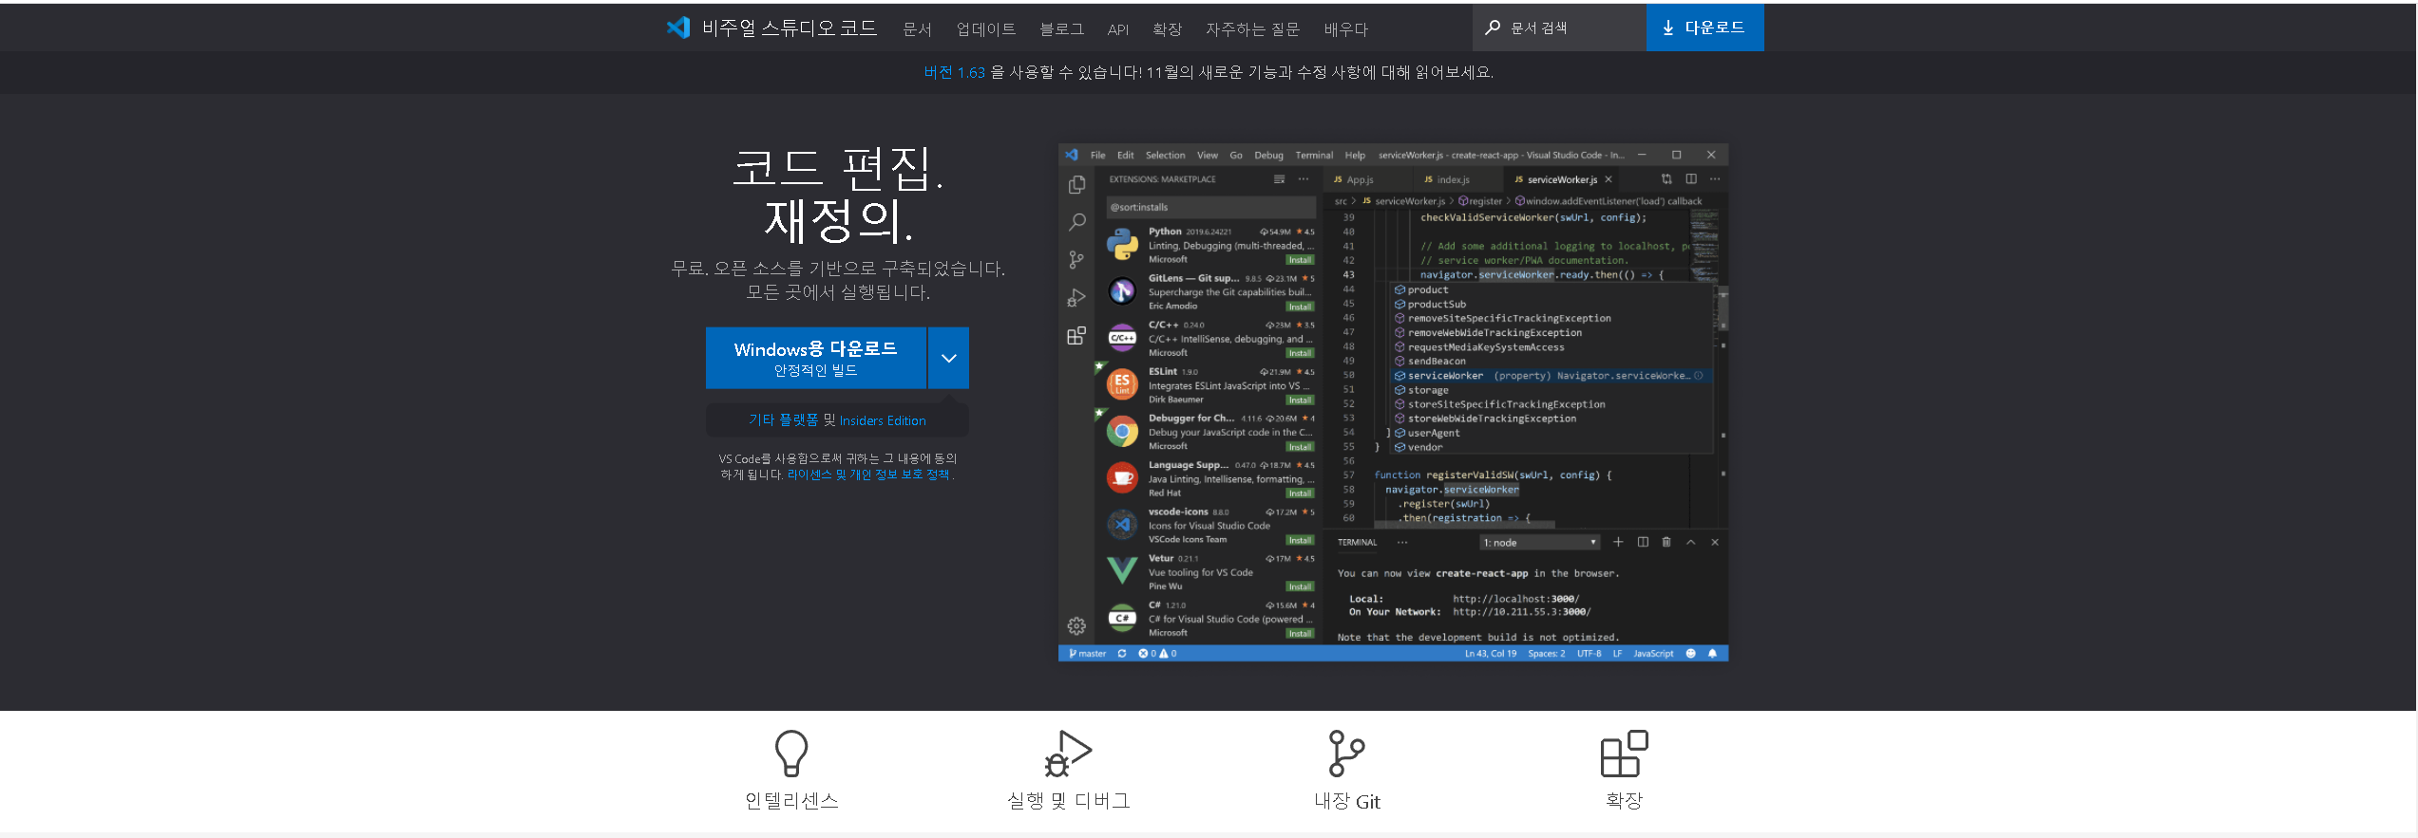Click the Explorer files icon in the screenshot
2418x838 pixels.
click(x=1076, y=184)
